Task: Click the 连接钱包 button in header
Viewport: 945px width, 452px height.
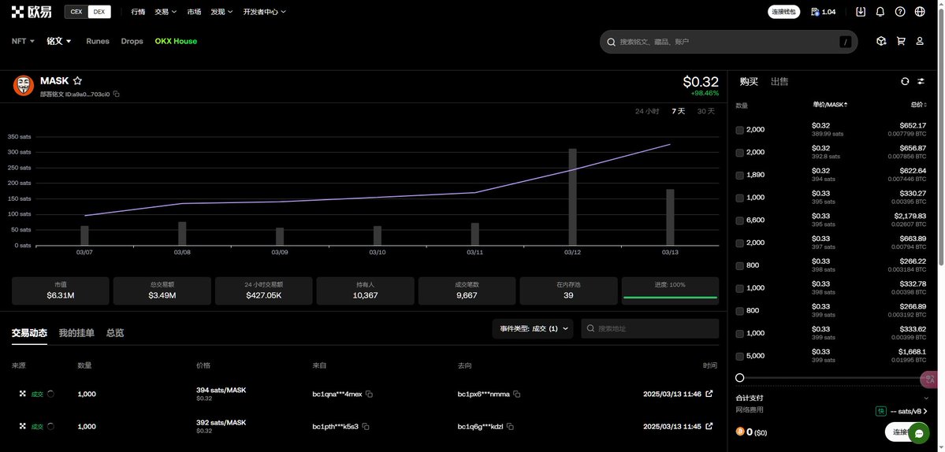Action: [x=783, y=12]
